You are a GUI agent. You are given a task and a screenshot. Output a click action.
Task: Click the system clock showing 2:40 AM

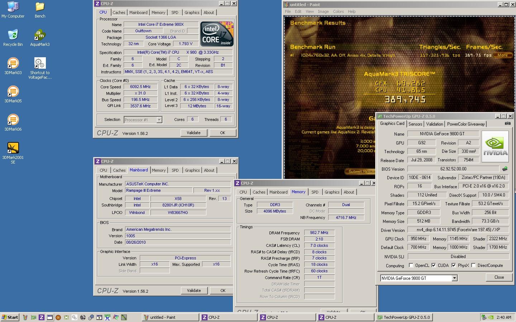(x=504, y=317)
